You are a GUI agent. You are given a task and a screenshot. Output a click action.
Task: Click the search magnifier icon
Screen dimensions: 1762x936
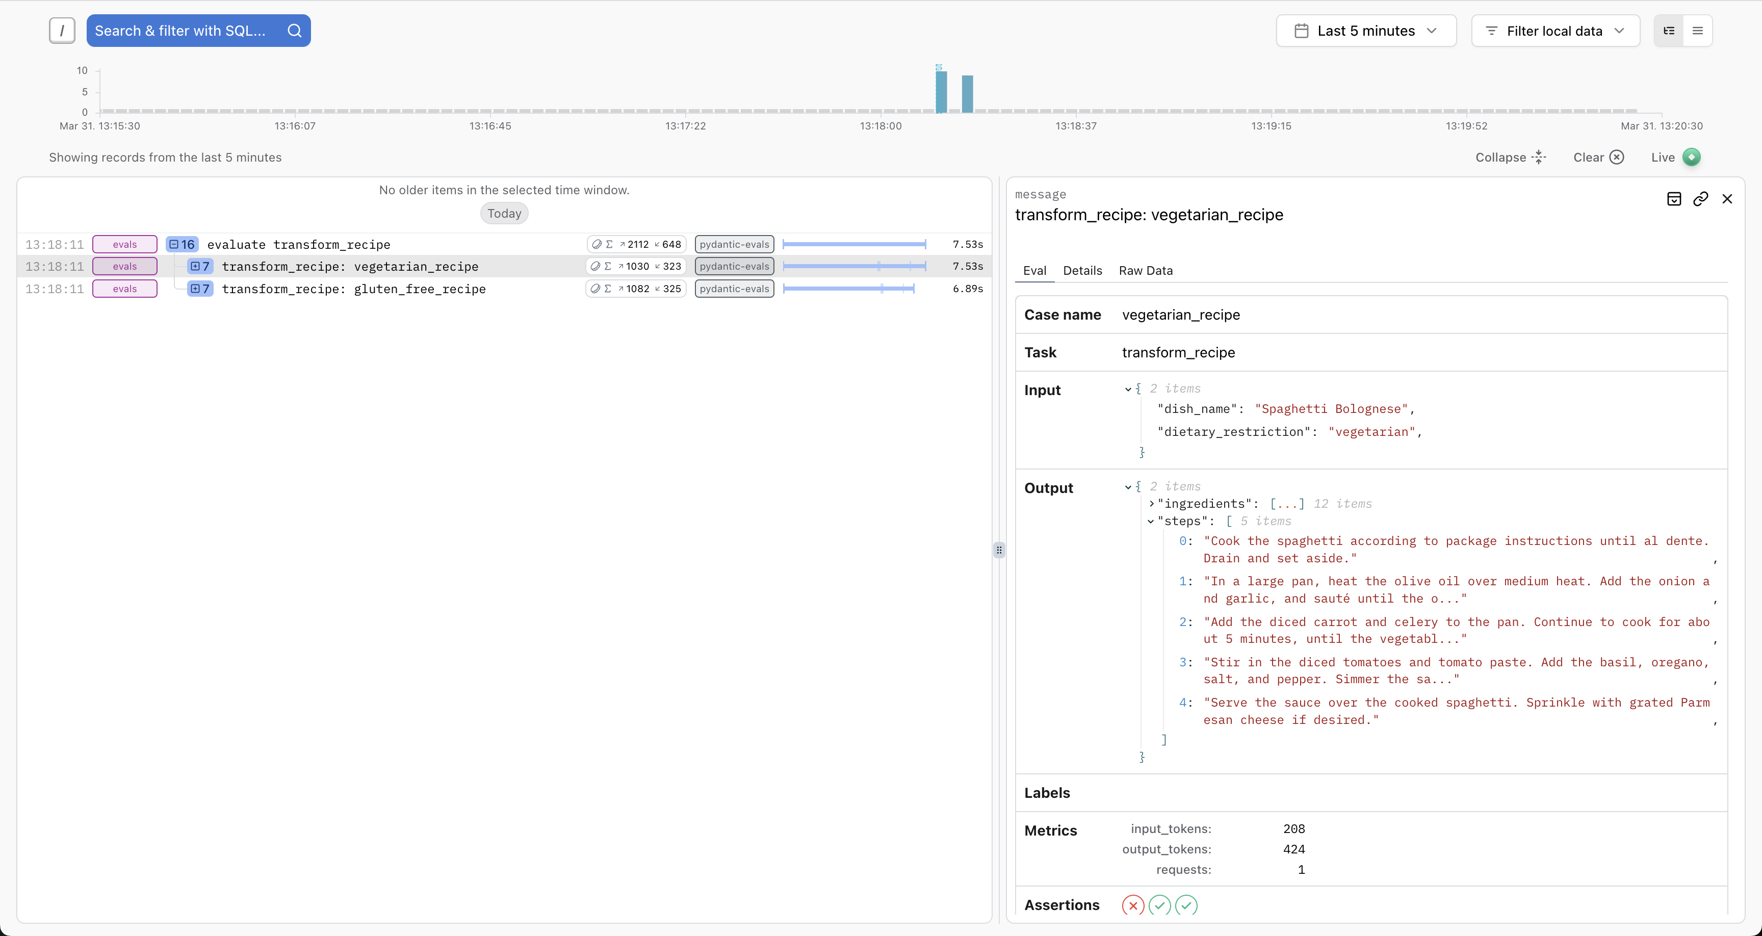click(x=294, y=31)
